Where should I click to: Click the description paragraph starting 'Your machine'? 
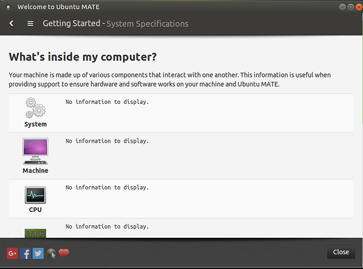click(x=170, y=80)
